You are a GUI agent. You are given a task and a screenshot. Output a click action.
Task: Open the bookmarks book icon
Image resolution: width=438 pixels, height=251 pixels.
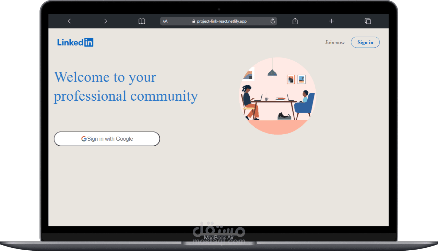[x=142, y=21]
